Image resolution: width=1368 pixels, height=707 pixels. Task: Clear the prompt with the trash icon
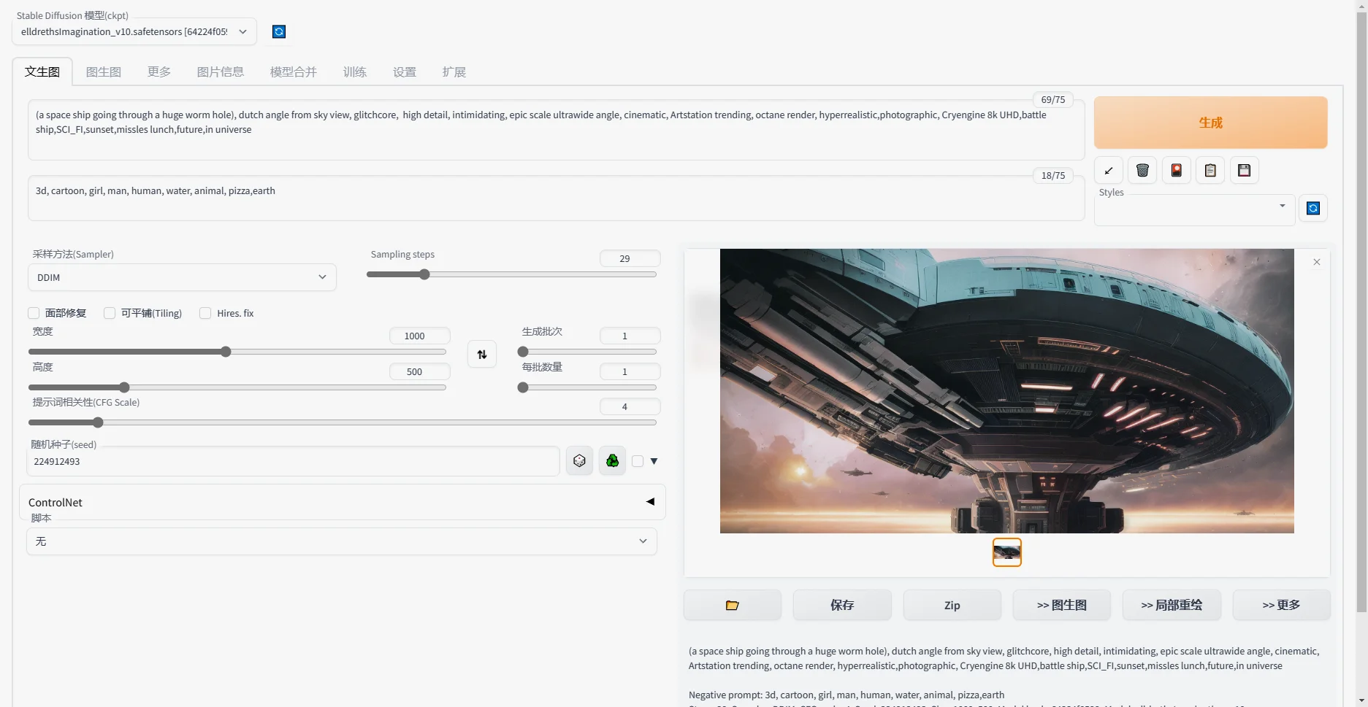pos(1142,171)
